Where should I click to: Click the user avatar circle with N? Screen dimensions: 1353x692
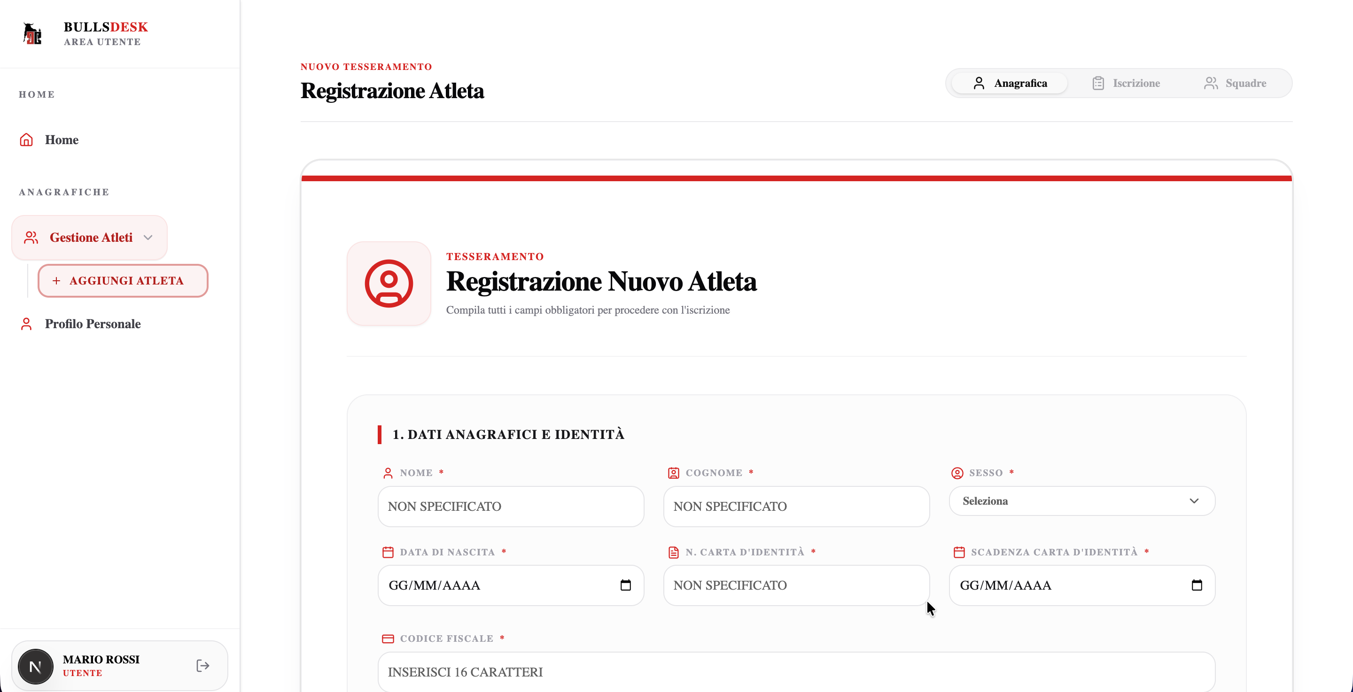pyautogui.click(x=36, y=666)
